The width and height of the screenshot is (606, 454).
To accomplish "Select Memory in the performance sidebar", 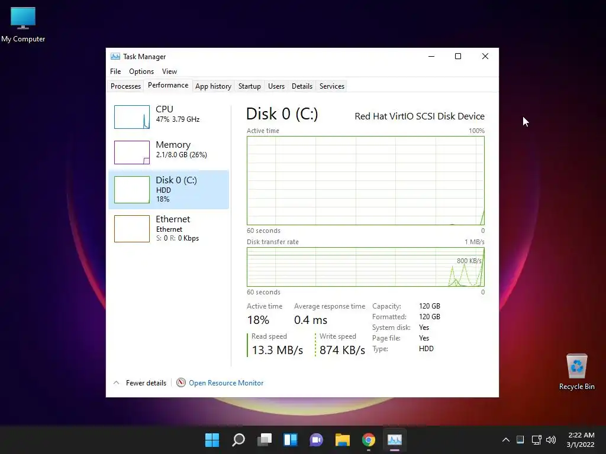I will (169, 152).
